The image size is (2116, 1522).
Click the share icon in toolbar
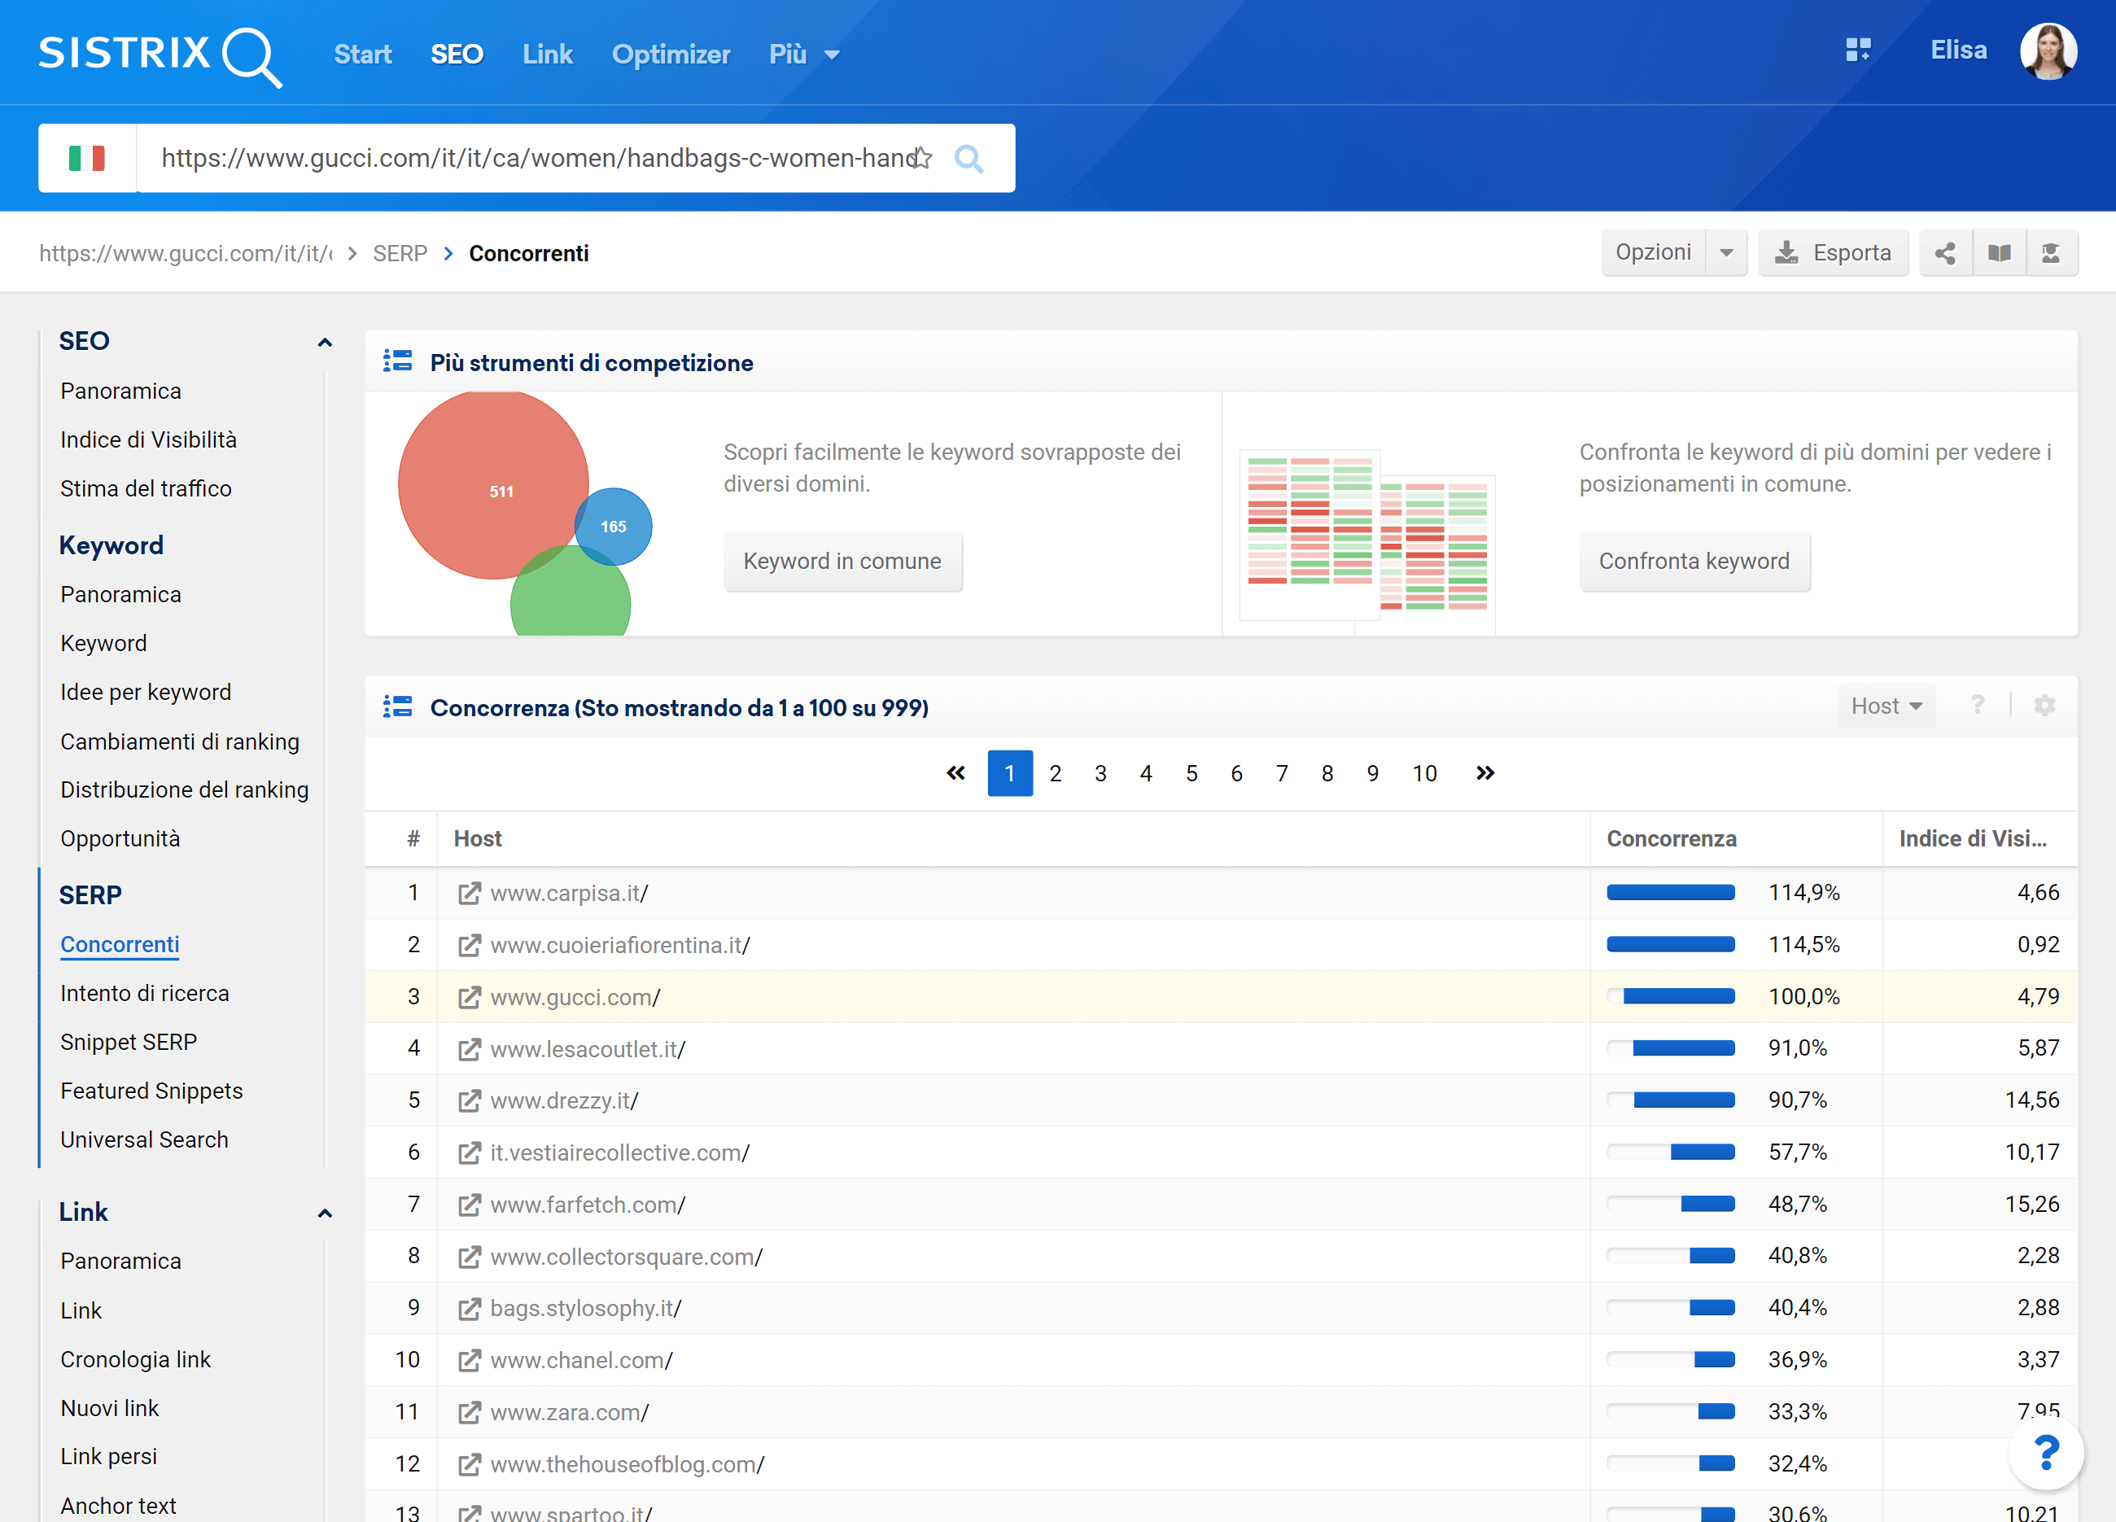pos(1945,253)
